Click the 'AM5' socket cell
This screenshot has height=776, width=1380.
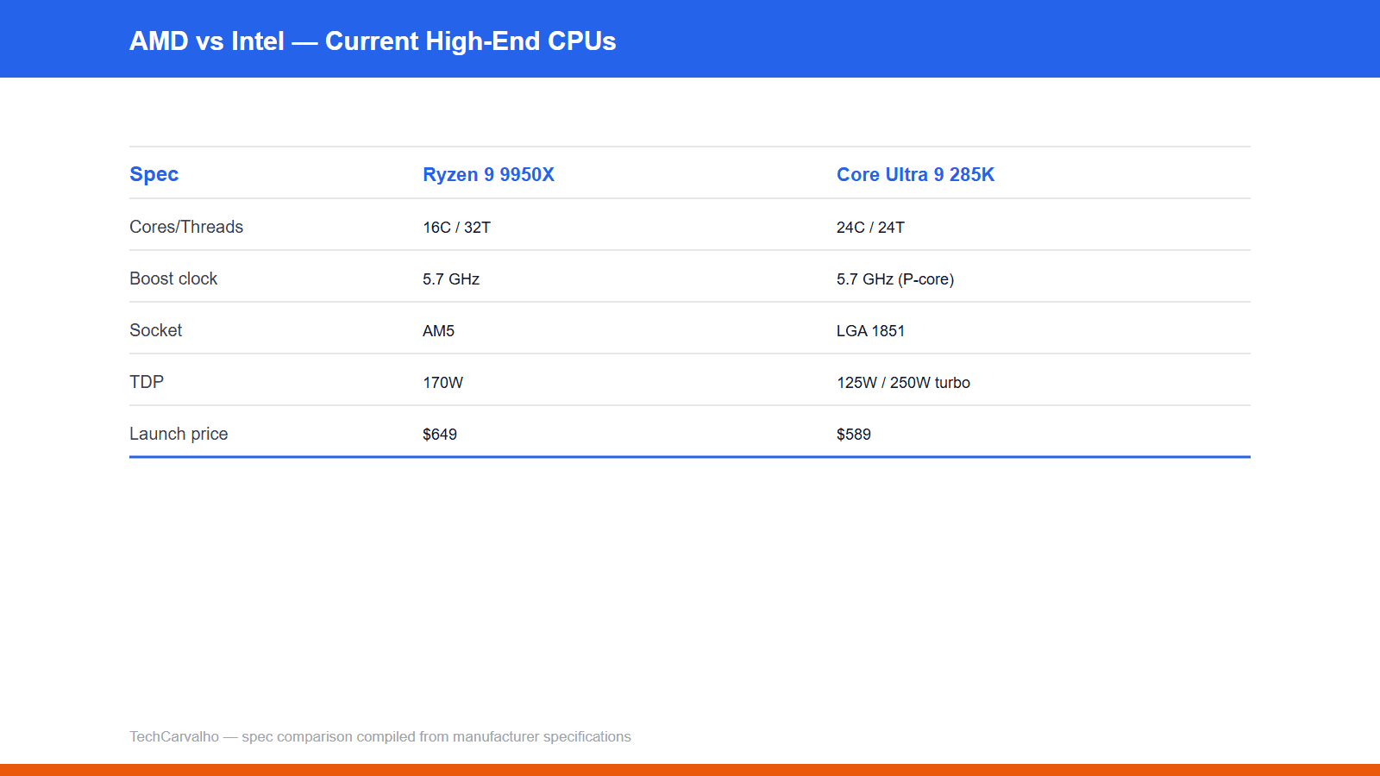[x=438, y=331]
